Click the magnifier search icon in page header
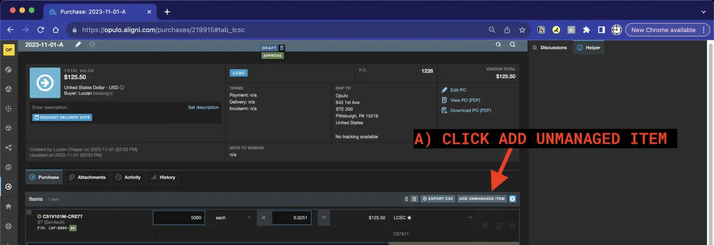 click(512, 45)
